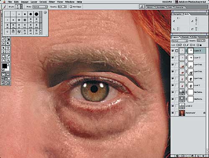This screenshot has height=158, width=209.
Task: Hide the Hue/Saturation adjustment layer
Action: (173, 92)
